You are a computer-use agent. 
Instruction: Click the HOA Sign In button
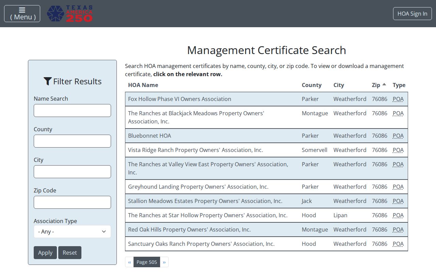412,14
